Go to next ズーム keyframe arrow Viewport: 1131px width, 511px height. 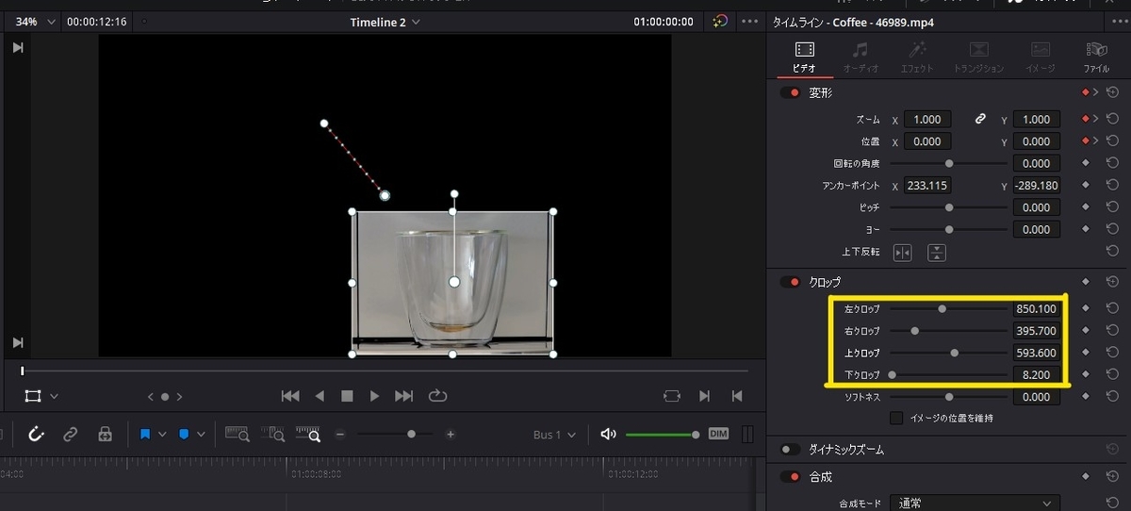tap(1096, 120)
